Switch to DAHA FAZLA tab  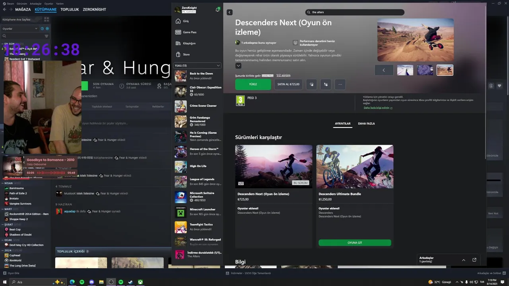point(366,124)
